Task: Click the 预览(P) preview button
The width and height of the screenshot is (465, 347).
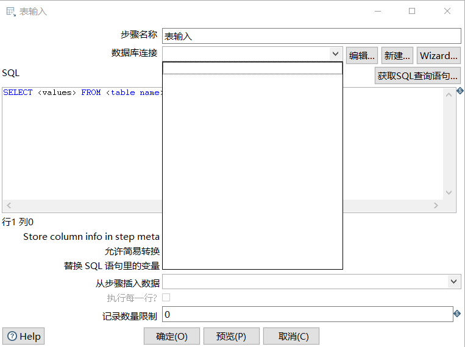Action: pyautogui.click(x=232, y=336)
